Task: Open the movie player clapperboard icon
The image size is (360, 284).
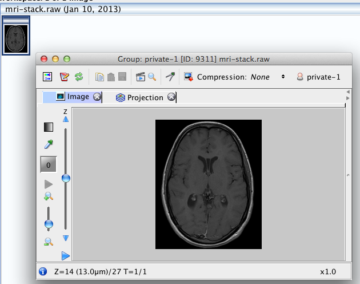Action: click(140, 77)
